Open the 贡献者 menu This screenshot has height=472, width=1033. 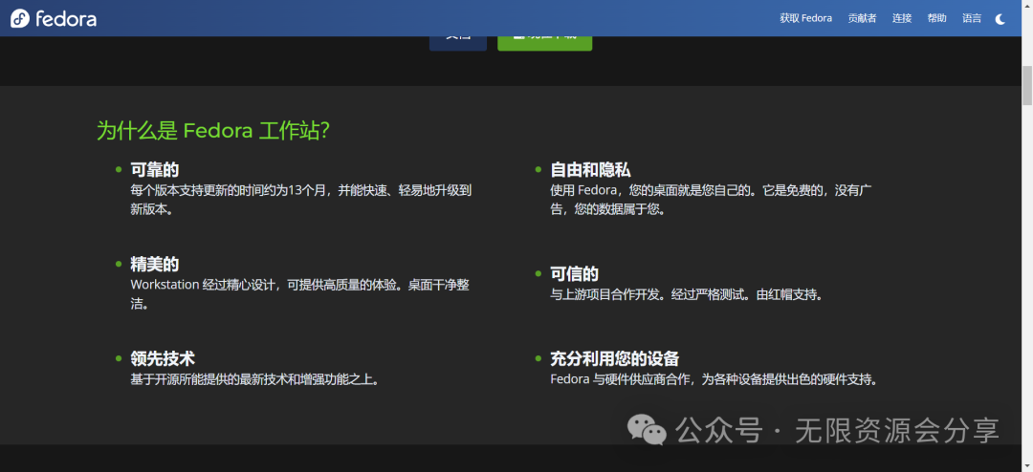point(862,18)
